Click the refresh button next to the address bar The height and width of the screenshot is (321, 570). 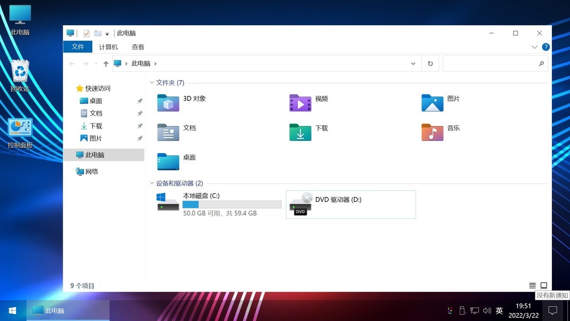click(430, 63)
